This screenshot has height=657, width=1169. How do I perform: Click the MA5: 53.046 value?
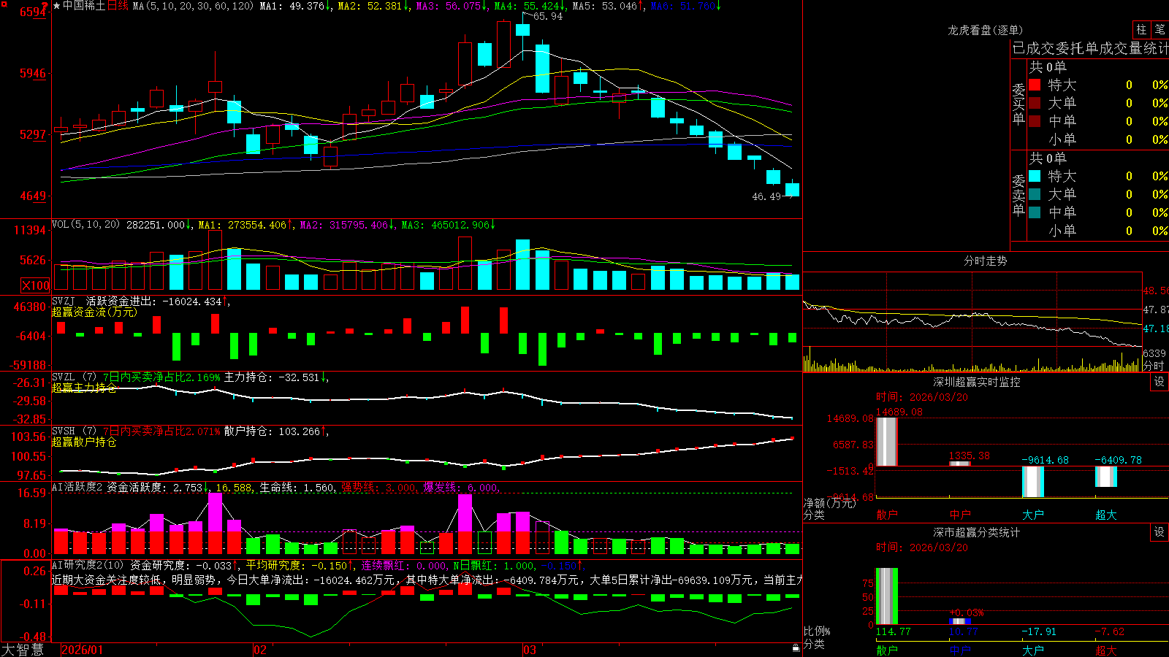pyautogui.click(x=605, y=6)
